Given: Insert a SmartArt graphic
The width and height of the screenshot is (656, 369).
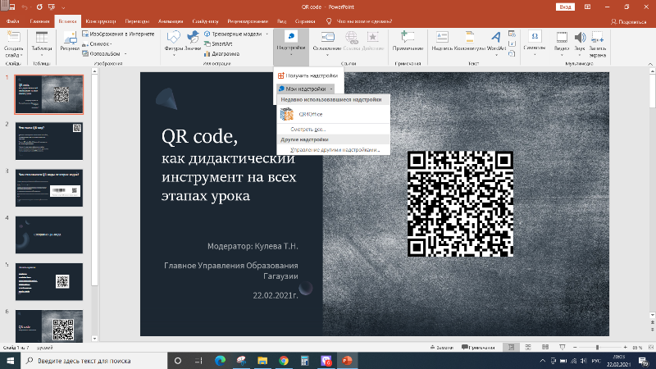Looking at the screenshot, I should pos(218,44).
